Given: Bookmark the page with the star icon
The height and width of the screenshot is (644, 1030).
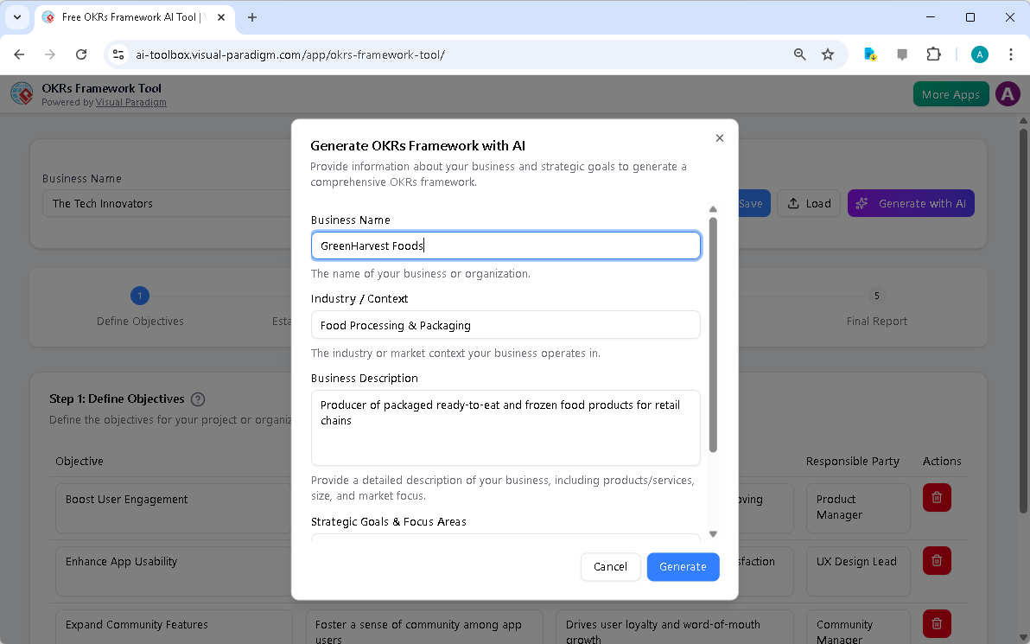Looking at the screenshot, I should (x=828, y=54).
